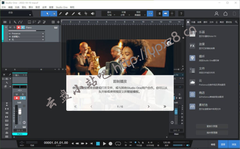240x149 pixels.
Task: Open the 帮助 menu
Action: point(72,7)
